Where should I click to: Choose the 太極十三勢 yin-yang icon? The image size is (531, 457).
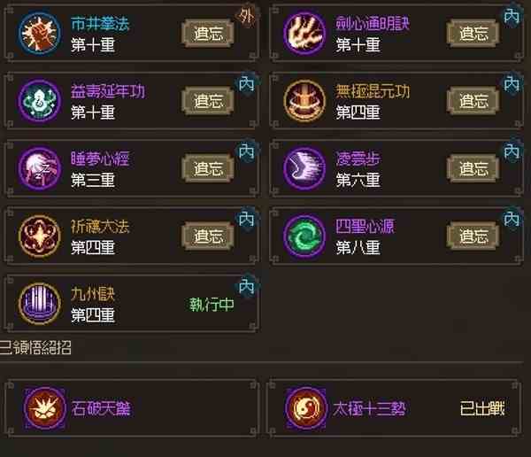tap(306, 407)
